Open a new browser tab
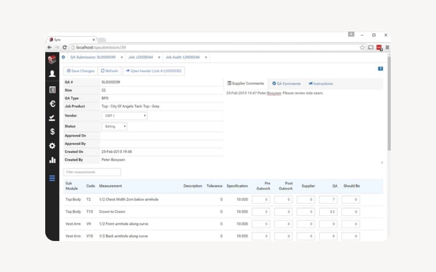This screenshot has width=436, height=272. click(102, 40)
